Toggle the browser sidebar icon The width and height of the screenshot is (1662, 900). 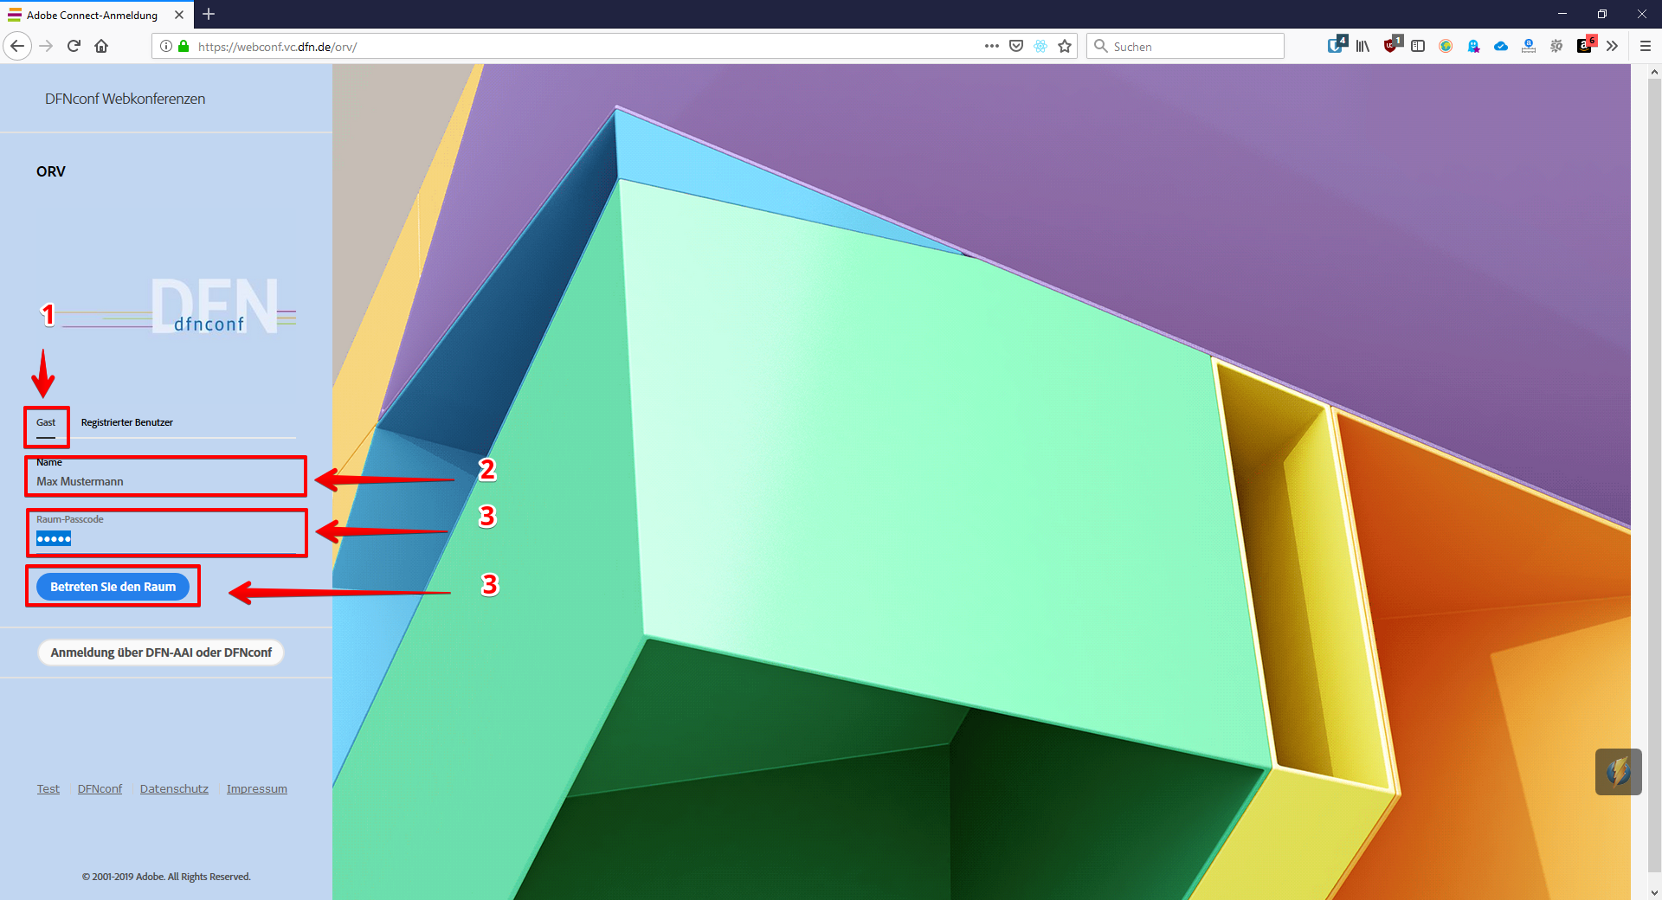1418,46
